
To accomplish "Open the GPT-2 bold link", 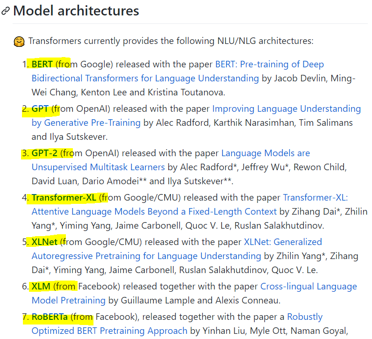I will (44, 153).
